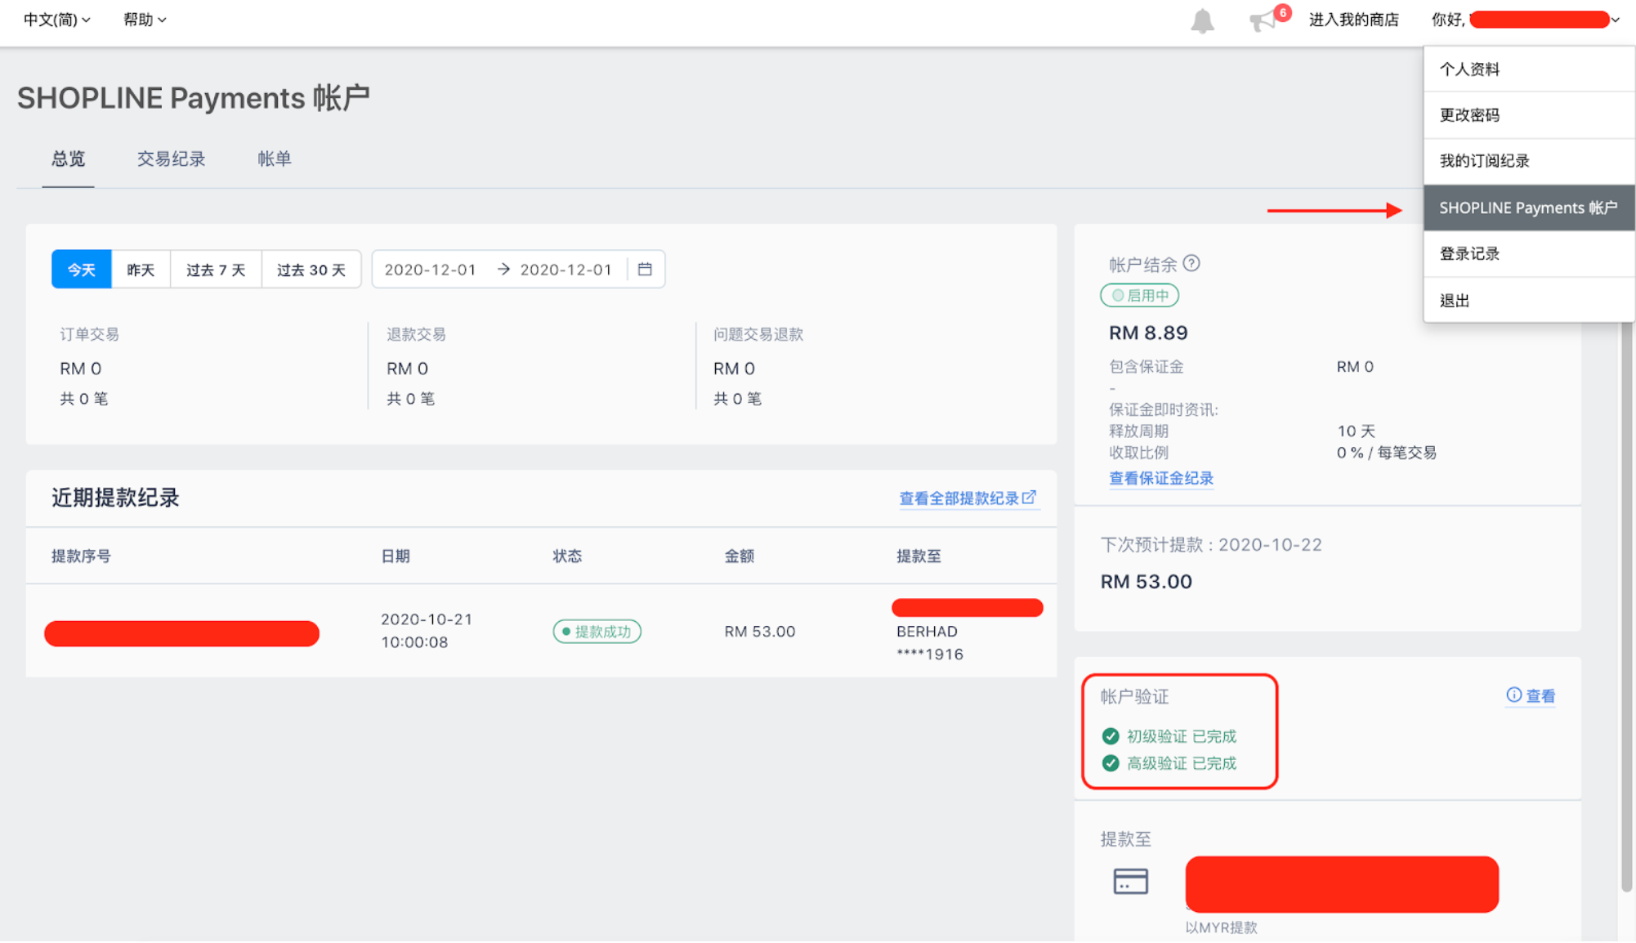Go to 进入我的商店
The height and width of the screenshot is (943, 1636).
1354,20
